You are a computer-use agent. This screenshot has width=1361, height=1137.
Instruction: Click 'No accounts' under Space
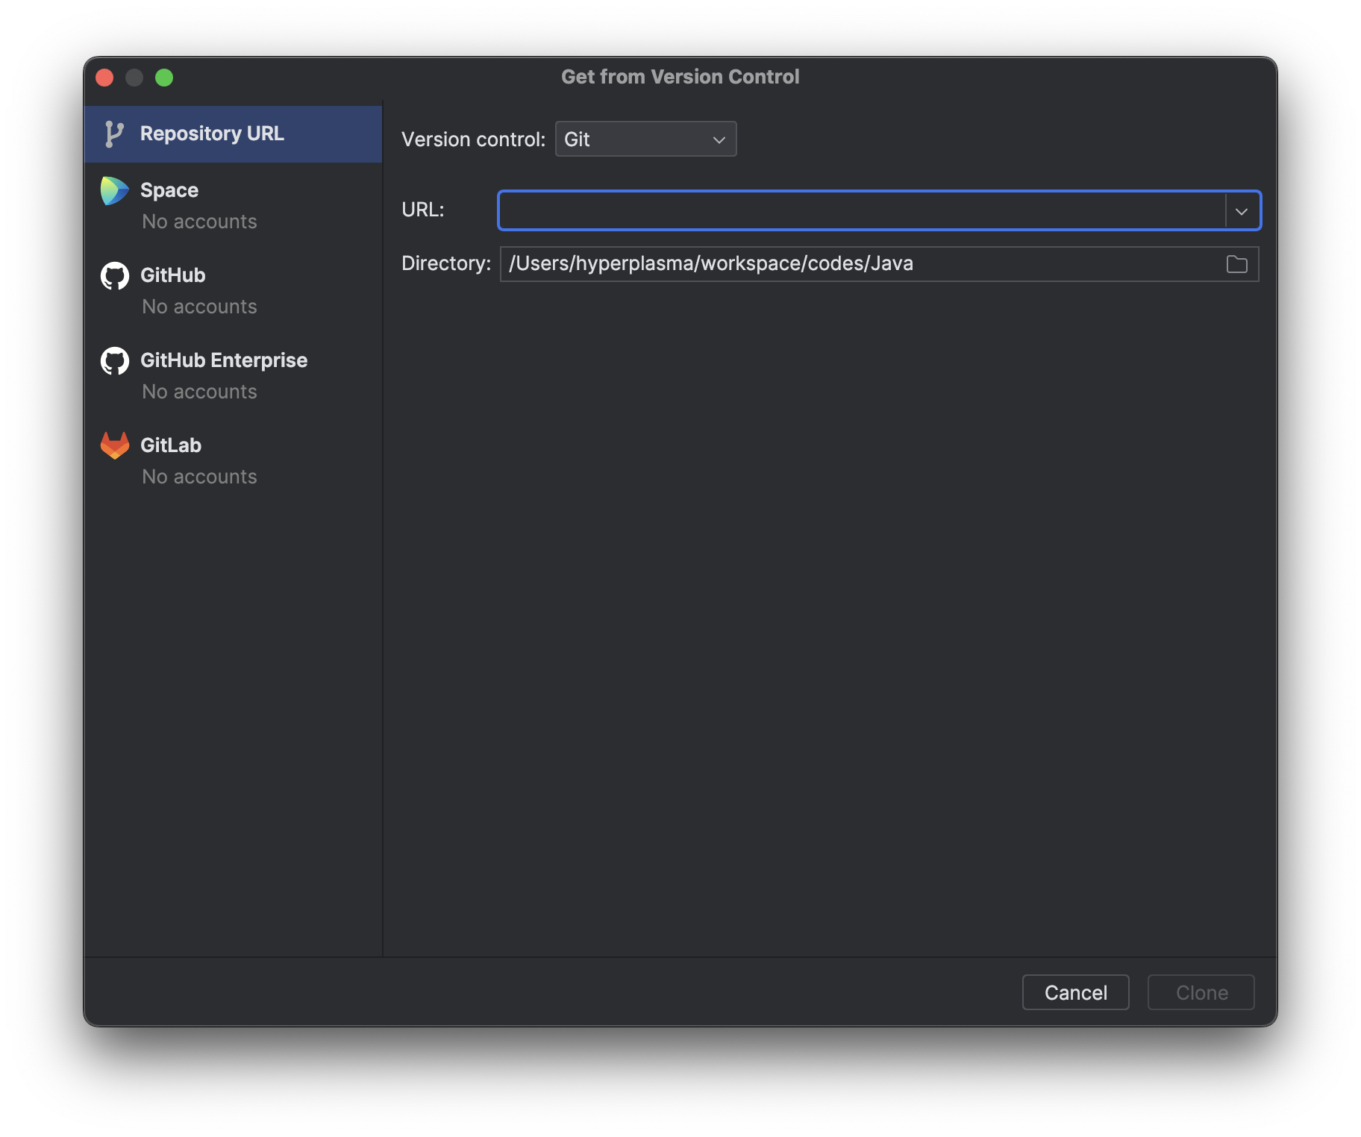[199, 222]
